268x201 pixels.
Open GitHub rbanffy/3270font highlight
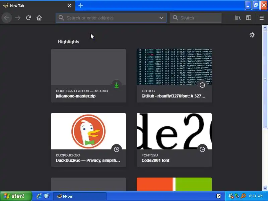tap(174, 76)
